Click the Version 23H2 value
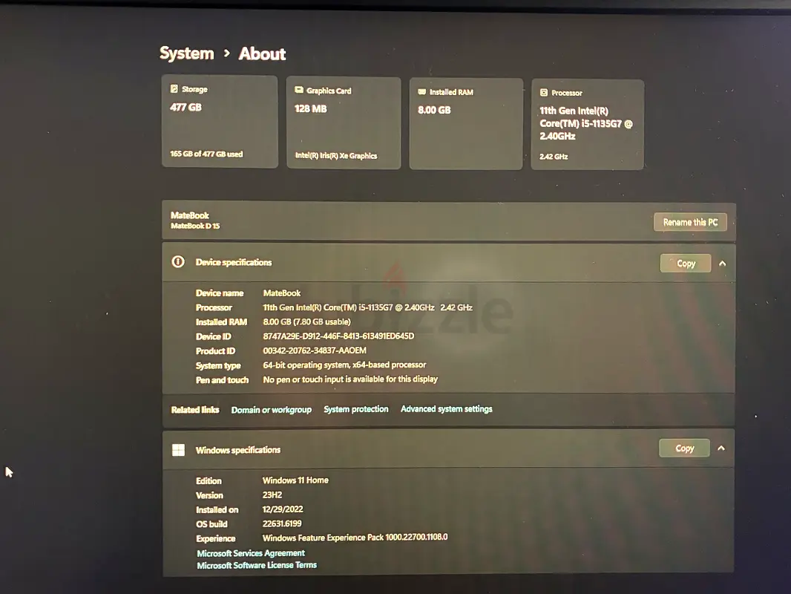 272,495
